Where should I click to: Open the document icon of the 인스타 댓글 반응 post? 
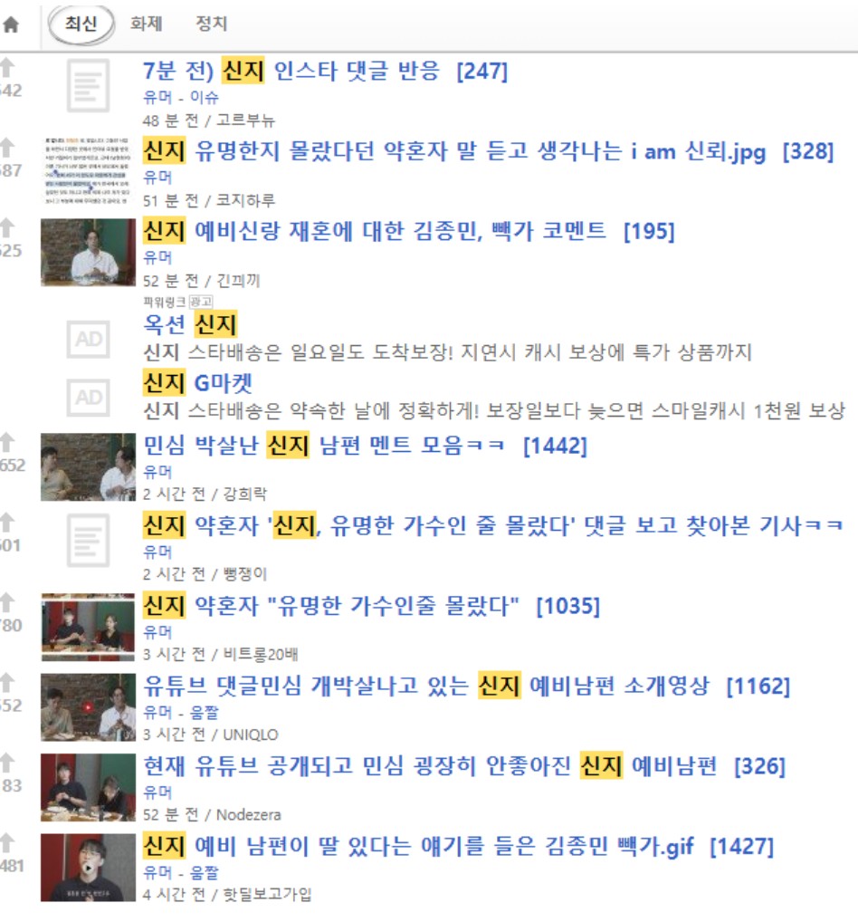[x=88, y=85]
